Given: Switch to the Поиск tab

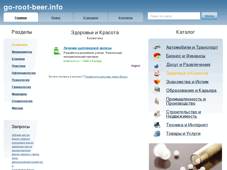Looking at the screenshot, I should click(56, 18).
